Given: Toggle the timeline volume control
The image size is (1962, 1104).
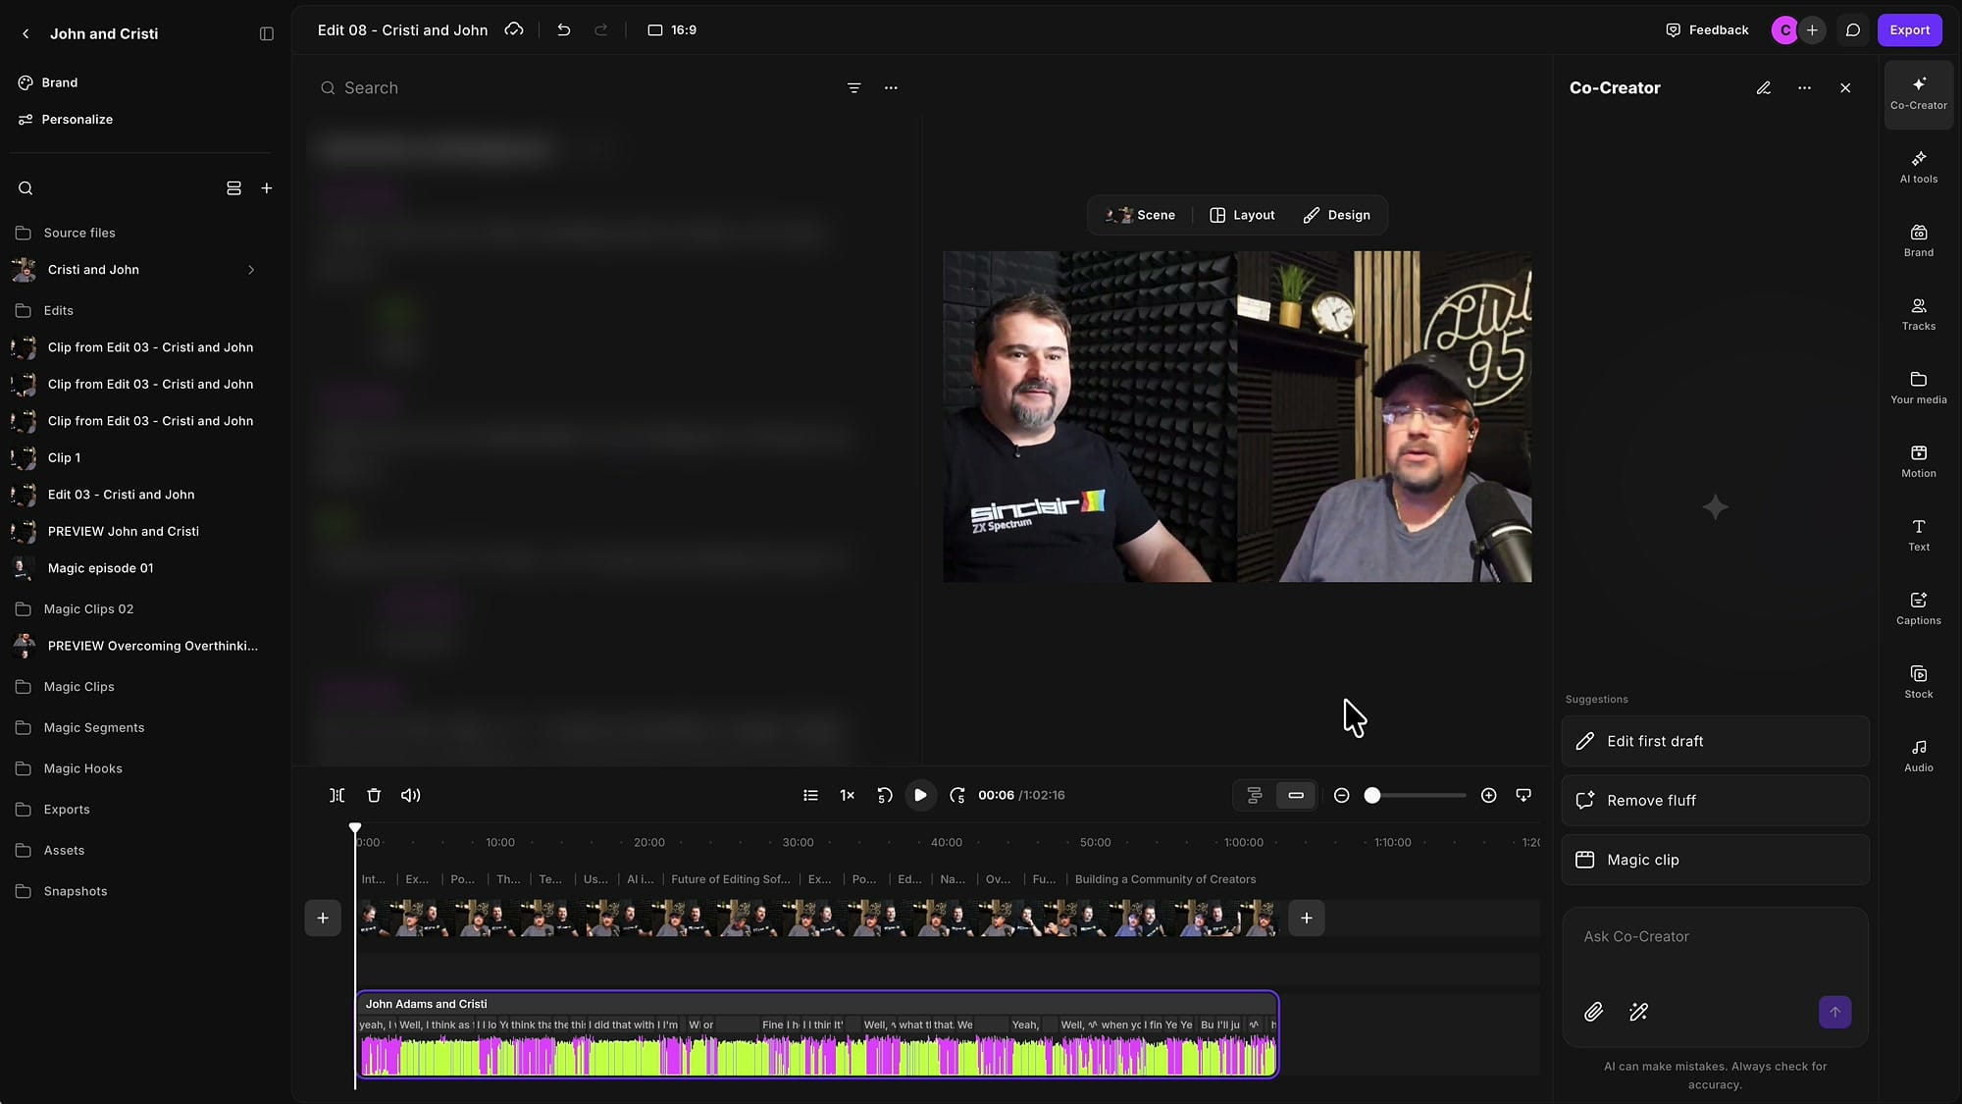Looking at the screenshot, I should (x=411, y=796).
